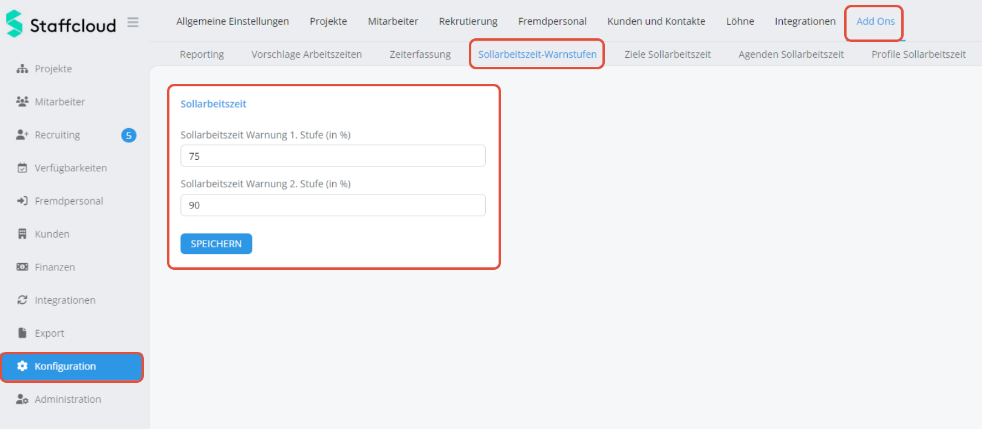The width and height of the screenshot is (982, 429).
Task: Select Sollarbeitszeit-Warnstufen sub-tab
Action: pos(537,54)
